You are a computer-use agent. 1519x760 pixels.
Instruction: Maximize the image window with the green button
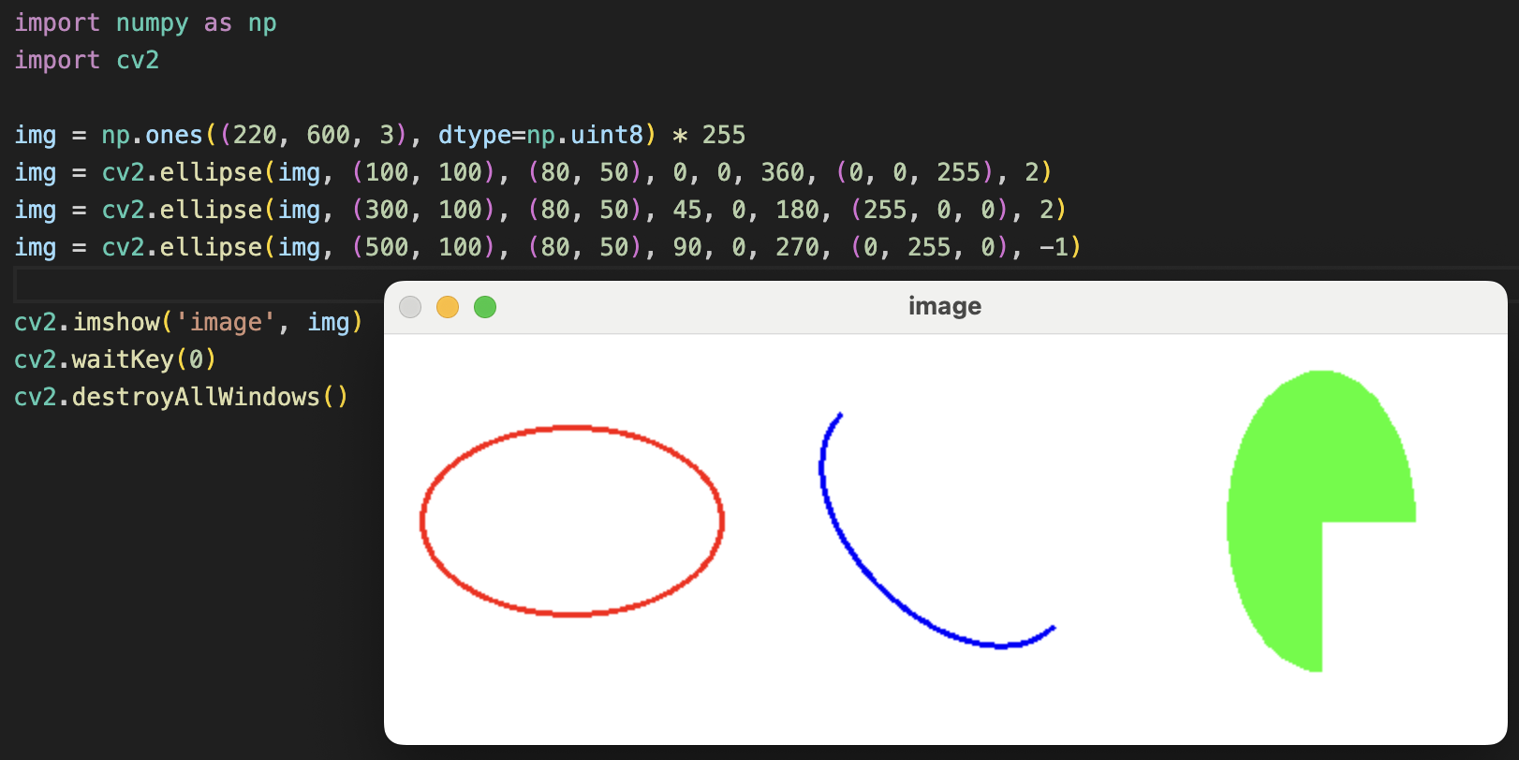(485, 307)
